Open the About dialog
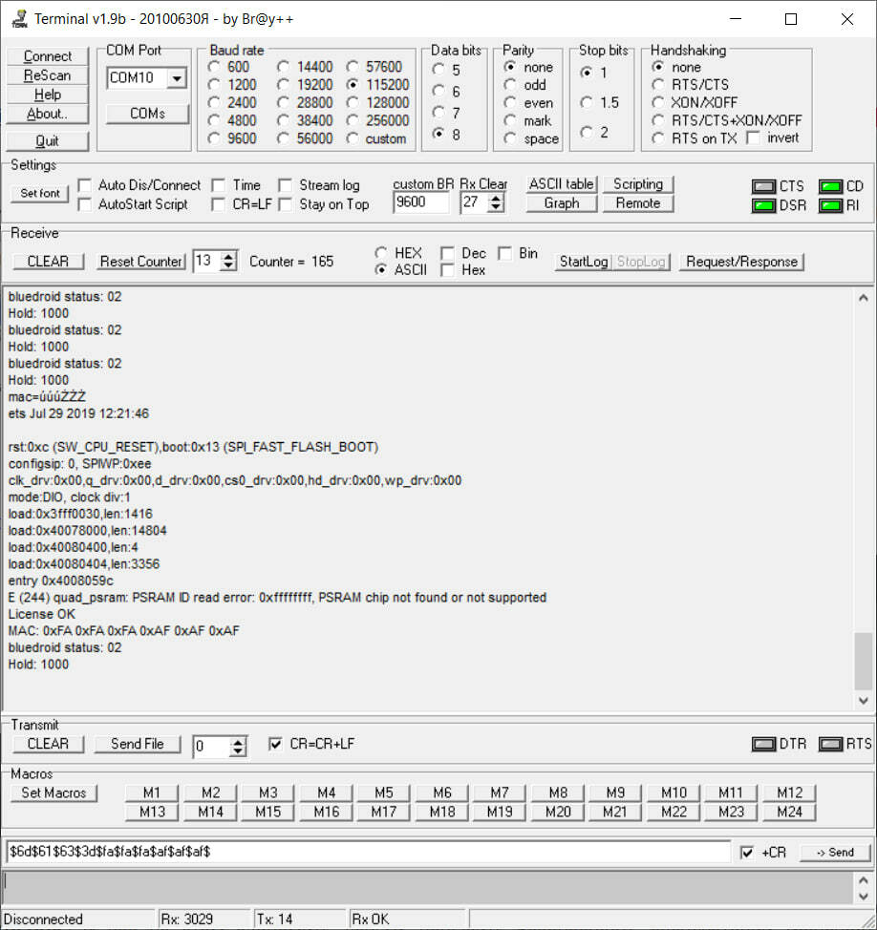877x930 pixels. 48,114
